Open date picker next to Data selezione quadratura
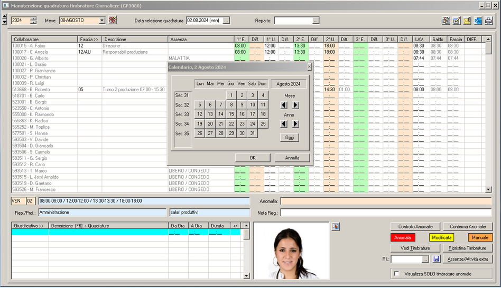501x288 pixels. tap(226, 21)
